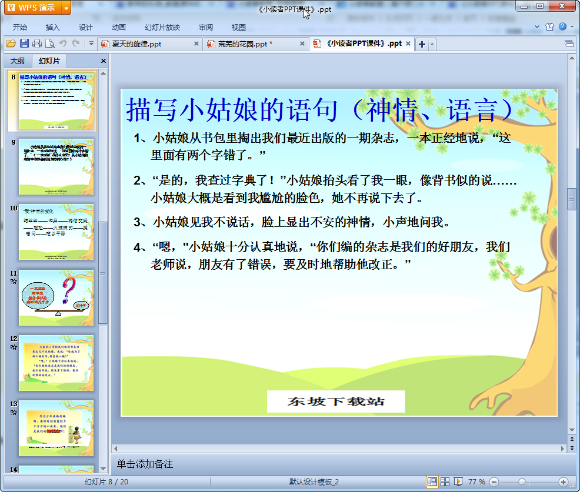Switch to Slide Sorter view icon

(x=445, y=481)
